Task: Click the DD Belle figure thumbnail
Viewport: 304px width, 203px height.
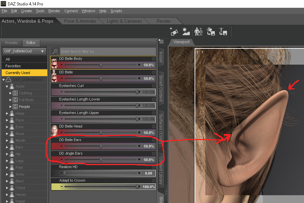Action: [x=54, y=76]
